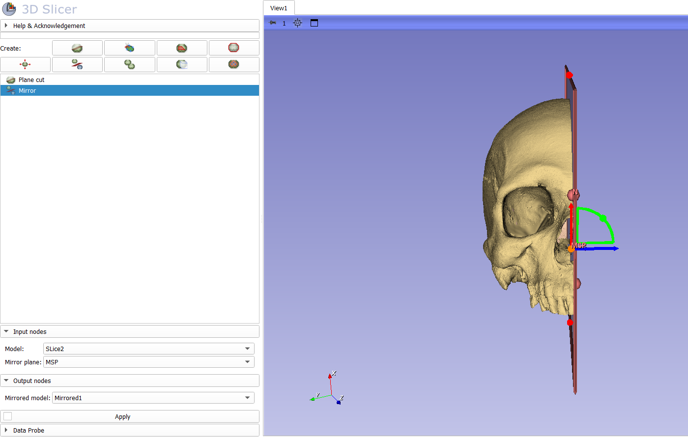Screen dimensions: 688x437
Task: Create a Plane cut tool node
Action: click(77, 48)
